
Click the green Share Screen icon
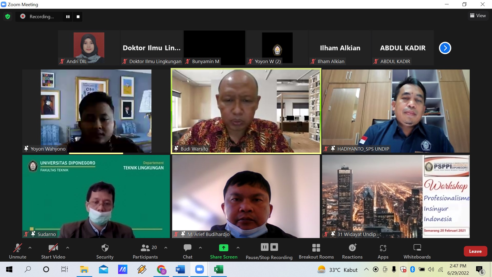click(x=223, y=248)
